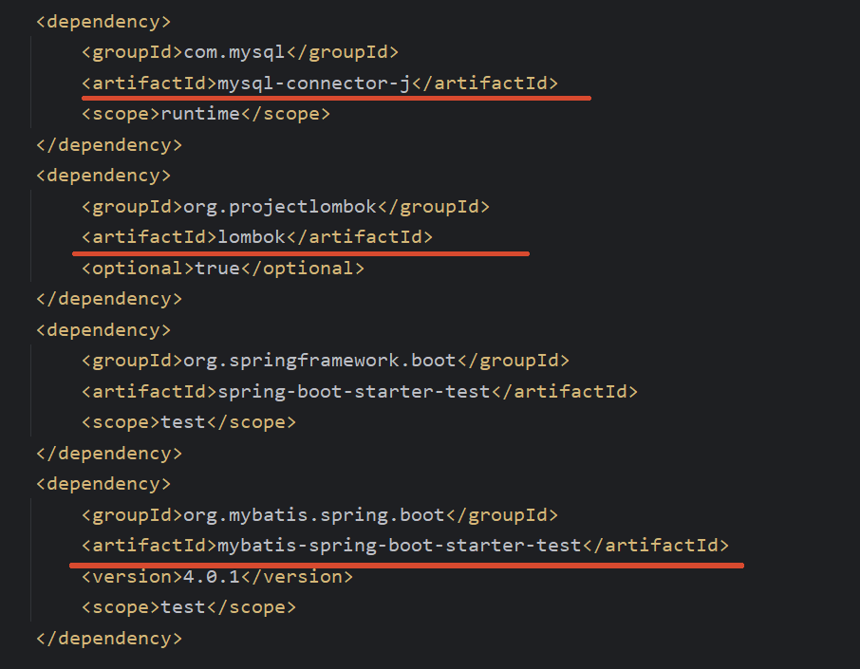Click the optional true element

click(223, 269)
